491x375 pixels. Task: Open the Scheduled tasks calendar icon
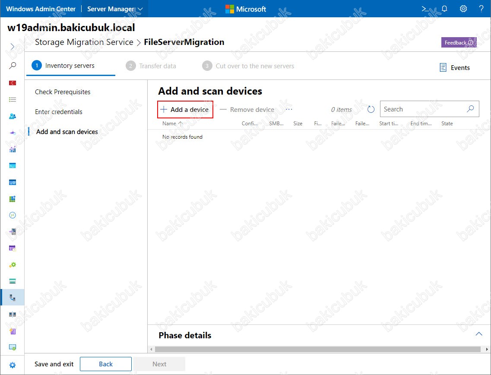(13, 248)
